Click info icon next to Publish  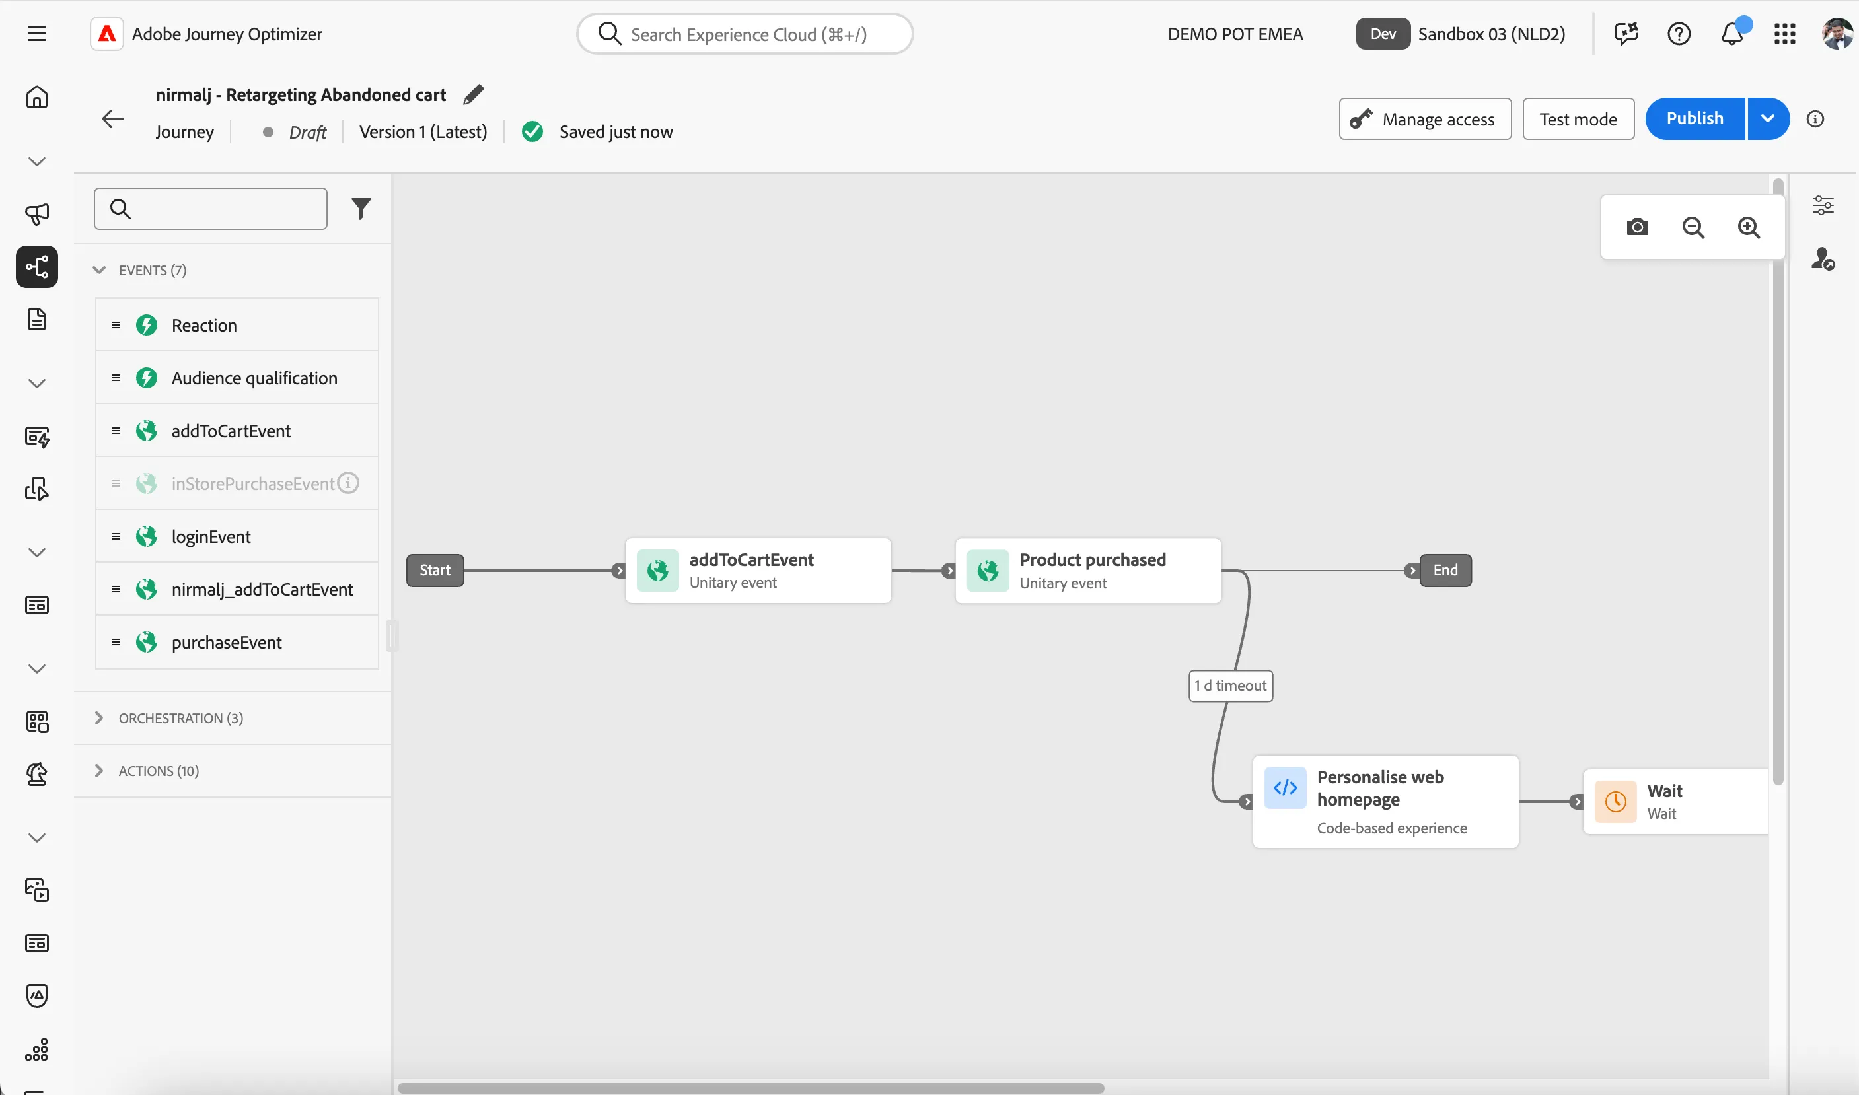click(1815, 119)
